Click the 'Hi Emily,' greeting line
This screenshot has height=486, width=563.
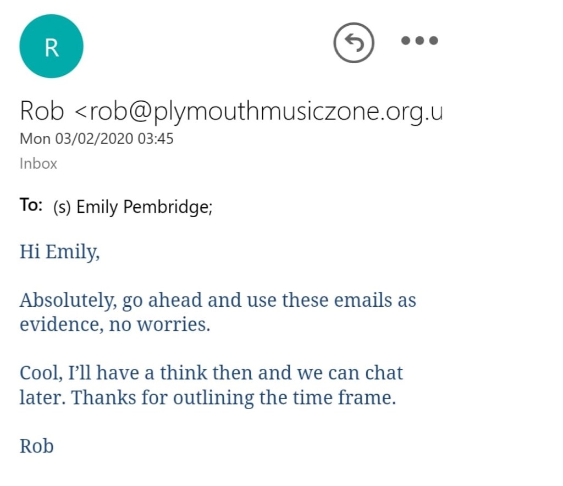tap(60, 252)
